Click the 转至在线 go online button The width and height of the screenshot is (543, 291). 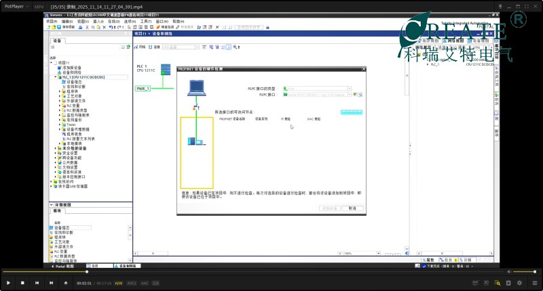coord(165,27)
